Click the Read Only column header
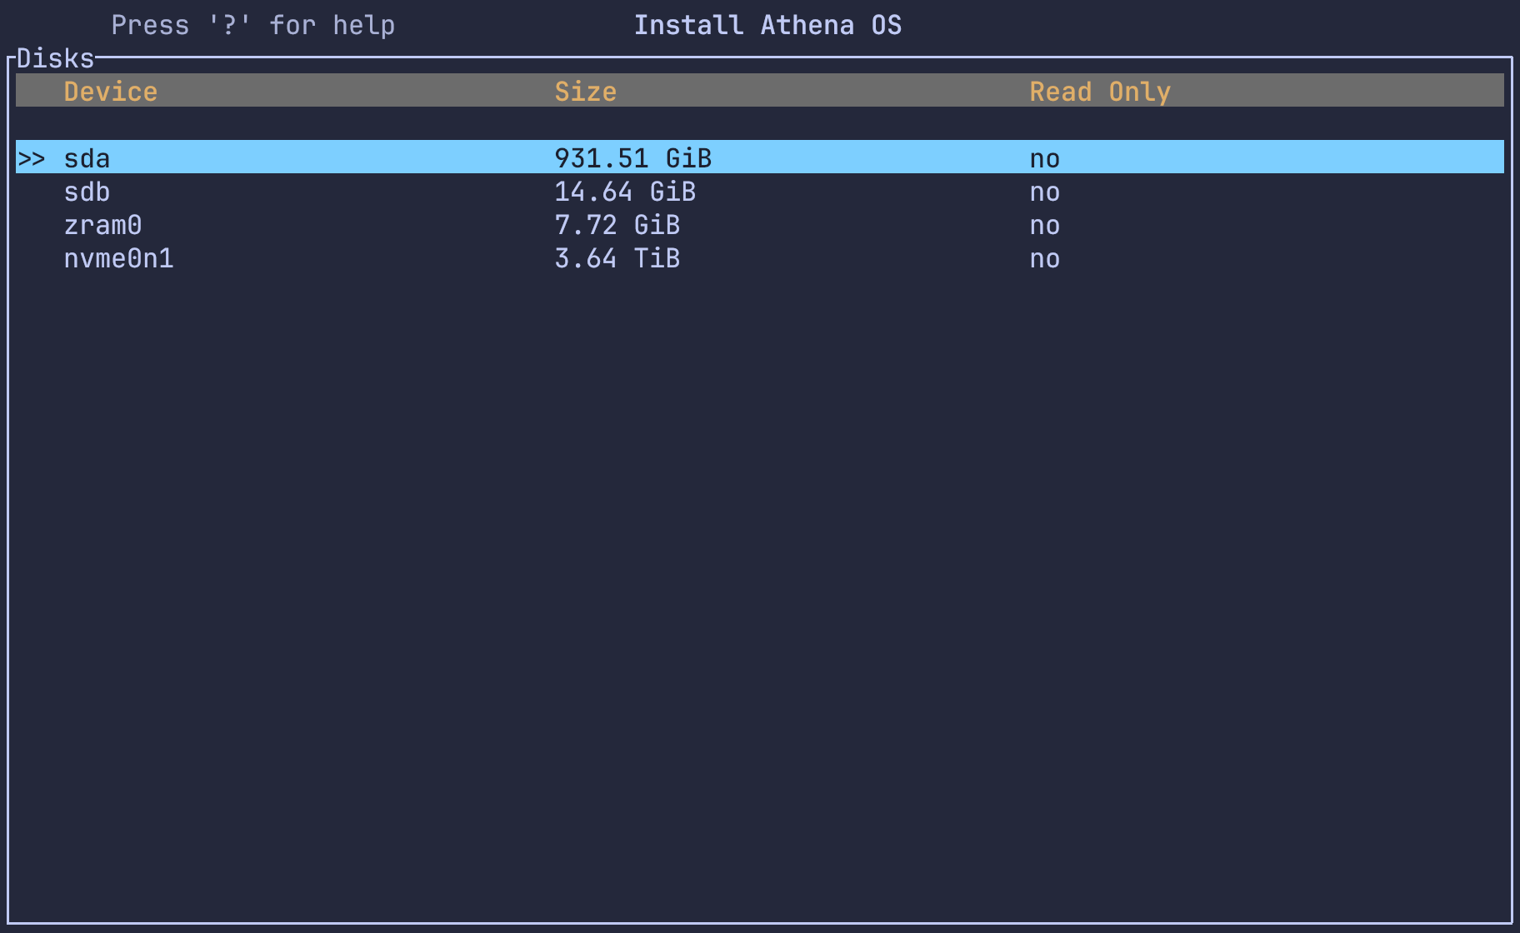1520x933 pixels. pos(1100,91)
